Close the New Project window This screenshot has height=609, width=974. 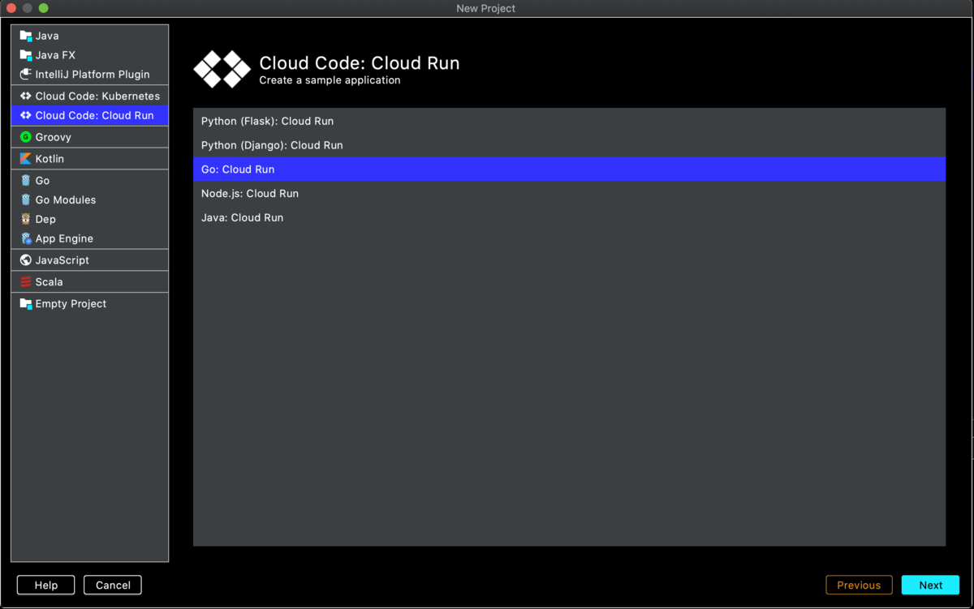point(11,8)
